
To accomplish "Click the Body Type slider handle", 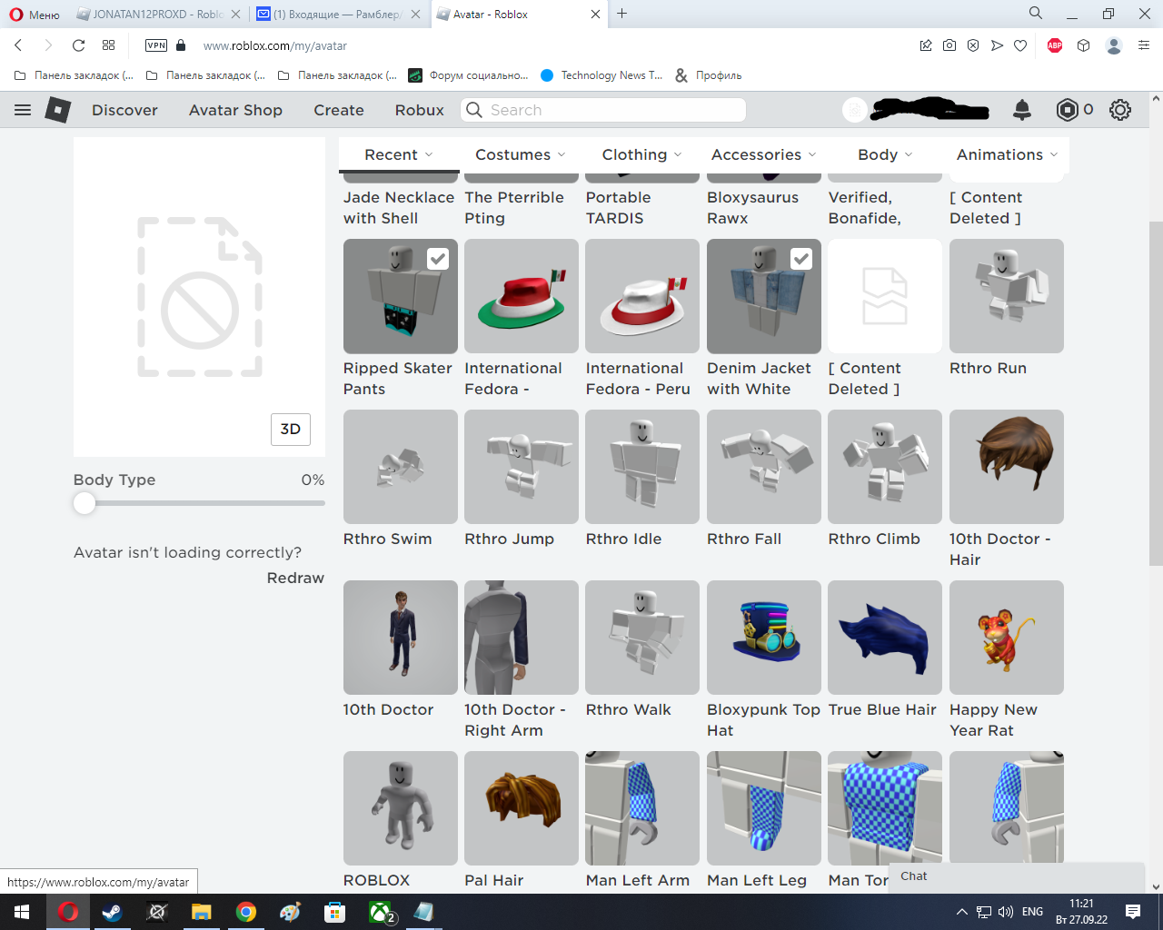I will click(84, 503).
